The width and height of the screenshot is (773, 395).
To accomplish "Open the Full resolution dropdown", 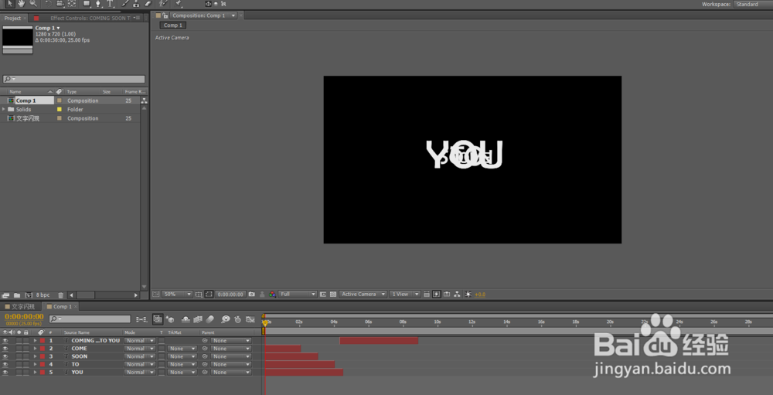I will coord(298,295).
